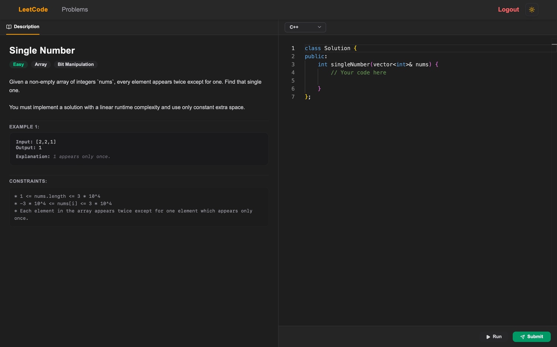Click line number 3 in editor gutter
The image size is (557, 347).
tap(293, 64)
